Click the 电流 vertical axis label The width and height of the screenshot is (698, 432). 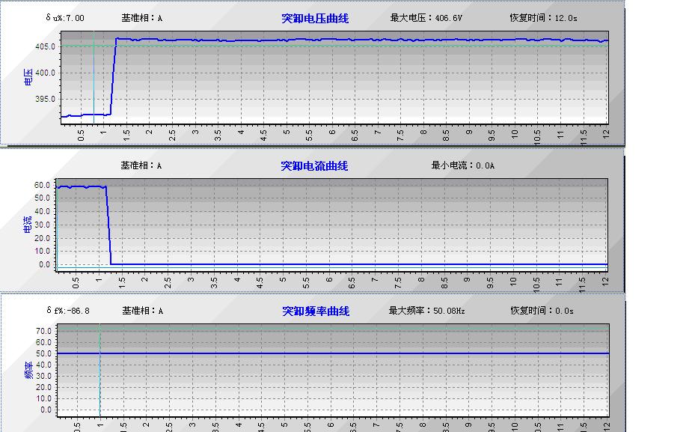coord(28,224)
